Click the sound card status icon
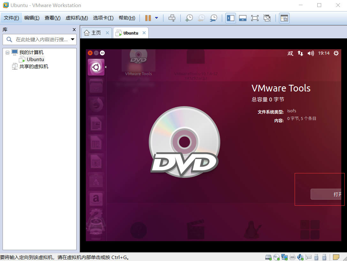This screenshot has width=347, height=261. point(300,257)
